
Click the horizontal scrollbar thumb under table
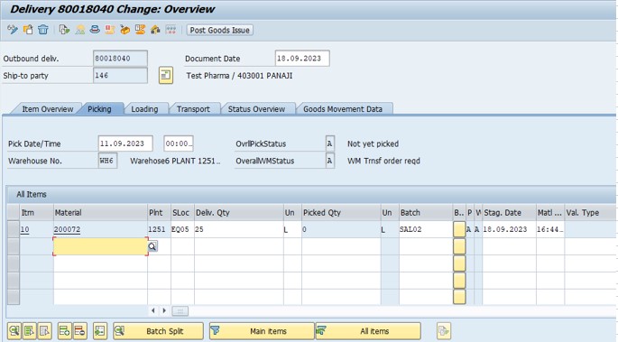click(x=180, y=311)
